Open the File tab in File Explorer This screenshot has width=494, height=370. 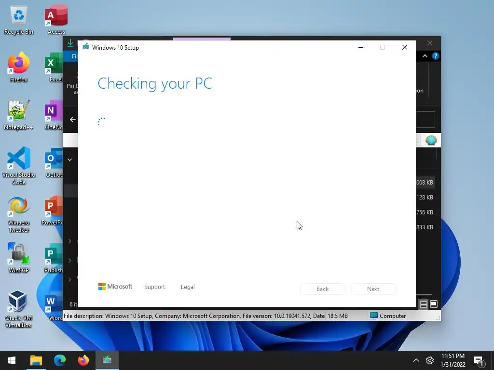coord(70,56)
